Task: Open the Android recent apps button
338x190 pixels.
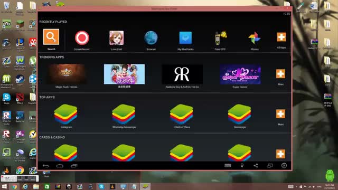Action: [74, 166]
